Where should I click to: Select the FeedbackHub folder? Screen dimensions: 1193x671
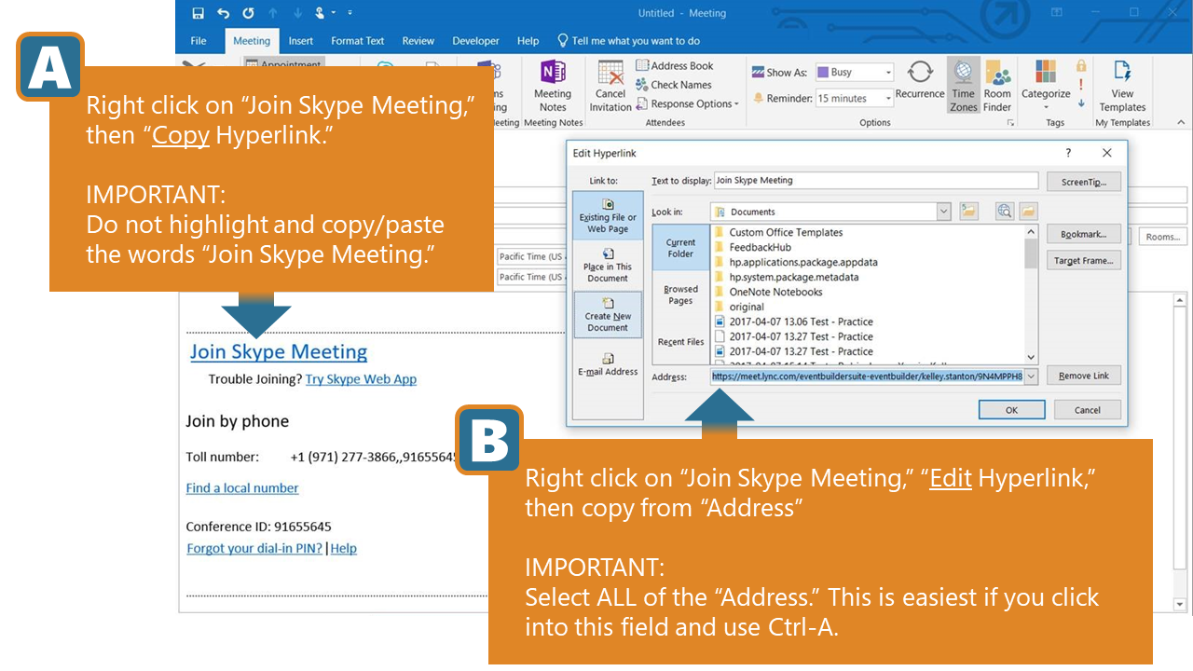(x=751, y=247)
